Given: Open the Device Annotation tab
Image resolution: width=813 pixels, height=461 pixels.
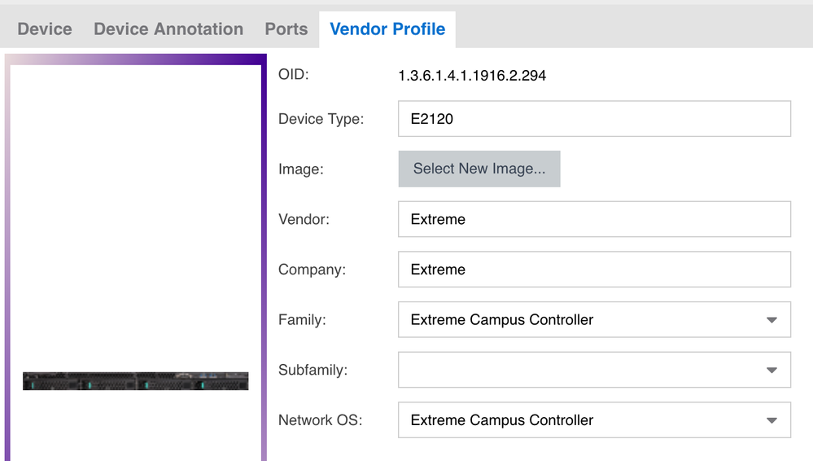Looking at the screenshot, I should click(x=168, y=29).
